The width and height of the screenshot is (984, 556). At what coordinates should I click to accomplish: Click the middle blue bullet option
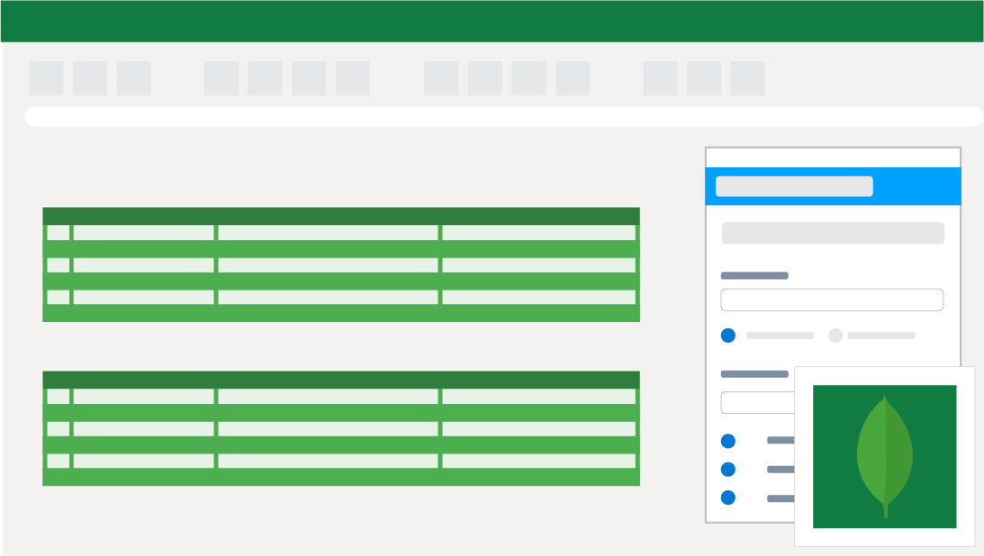tap(727, 469)
